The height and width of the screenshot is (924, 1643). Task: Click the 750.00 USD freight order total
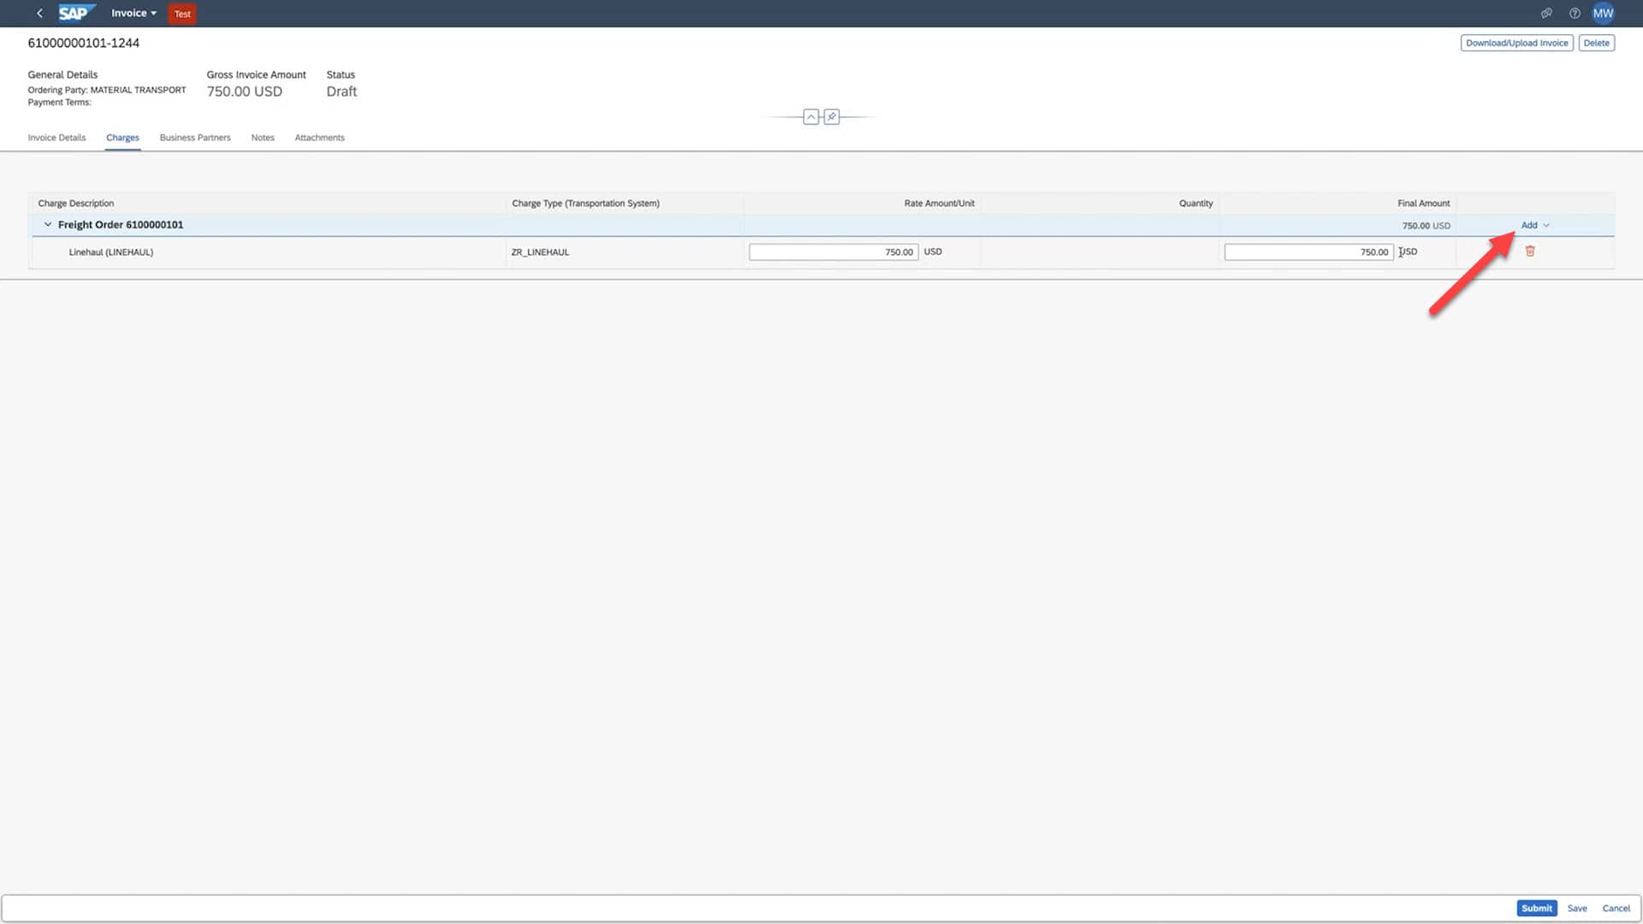[1426, 226]
